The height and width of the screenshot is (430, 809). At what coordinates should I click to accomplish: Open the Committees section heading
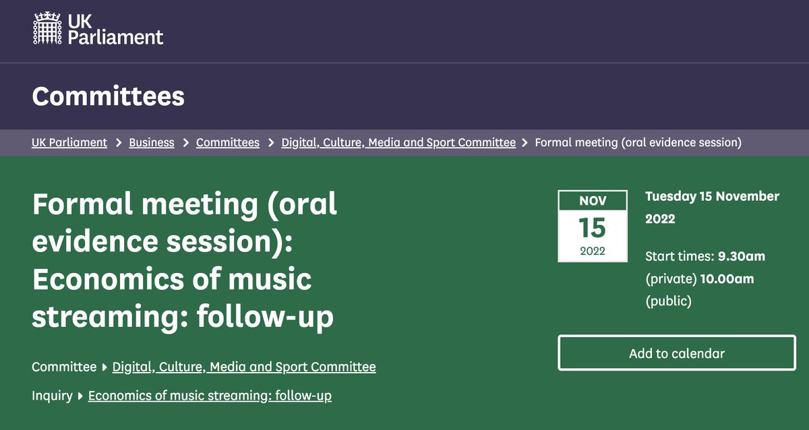pyautogui.click(x=108, y=96)
